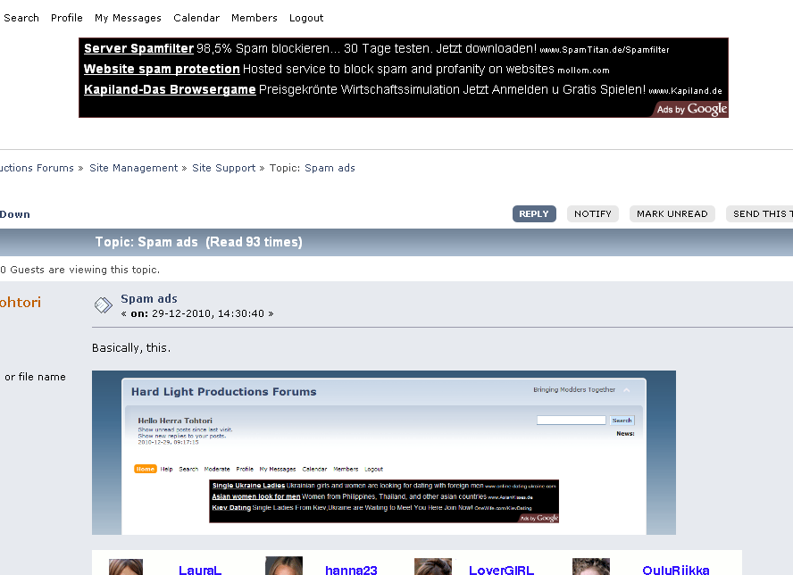Open the Search menu item
This screenshot has width=793, height=575.
pyautogui.click(x=21, y=18)
